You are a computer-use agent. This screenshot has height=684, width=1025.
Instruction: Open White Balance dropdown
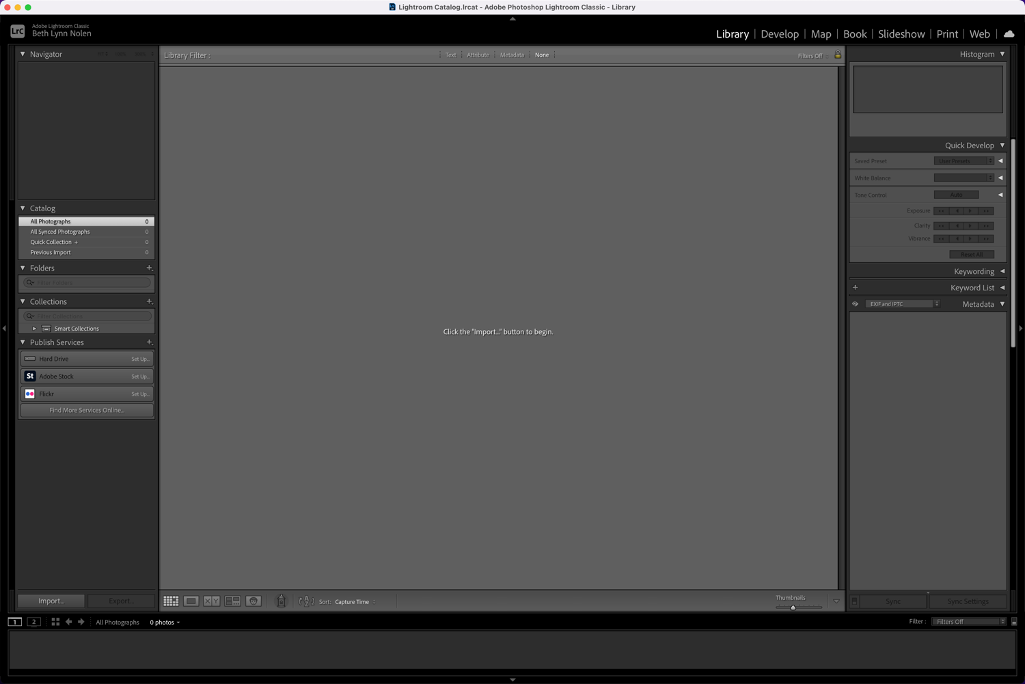click(964, 178)
